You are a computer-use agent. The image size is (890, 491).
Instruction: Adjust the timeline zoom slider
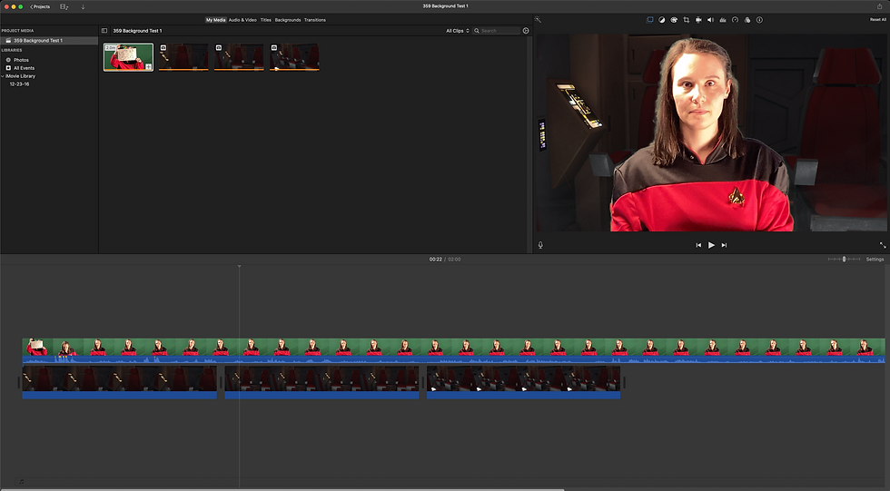(844, 259)
